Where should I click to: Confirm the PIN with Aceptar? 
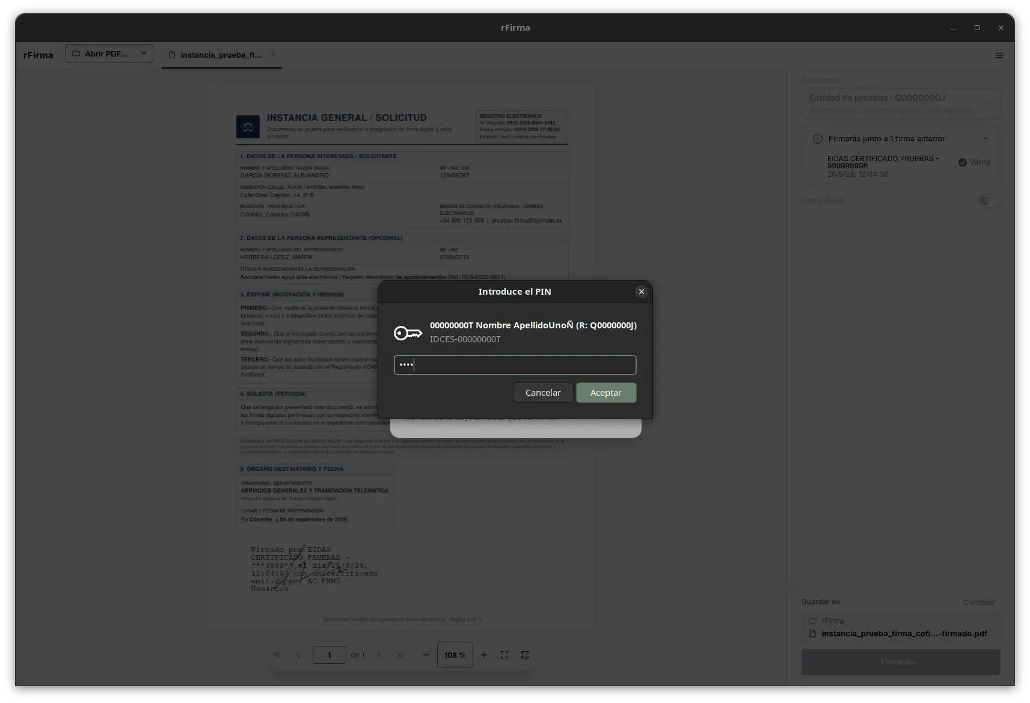coord(606,393)
